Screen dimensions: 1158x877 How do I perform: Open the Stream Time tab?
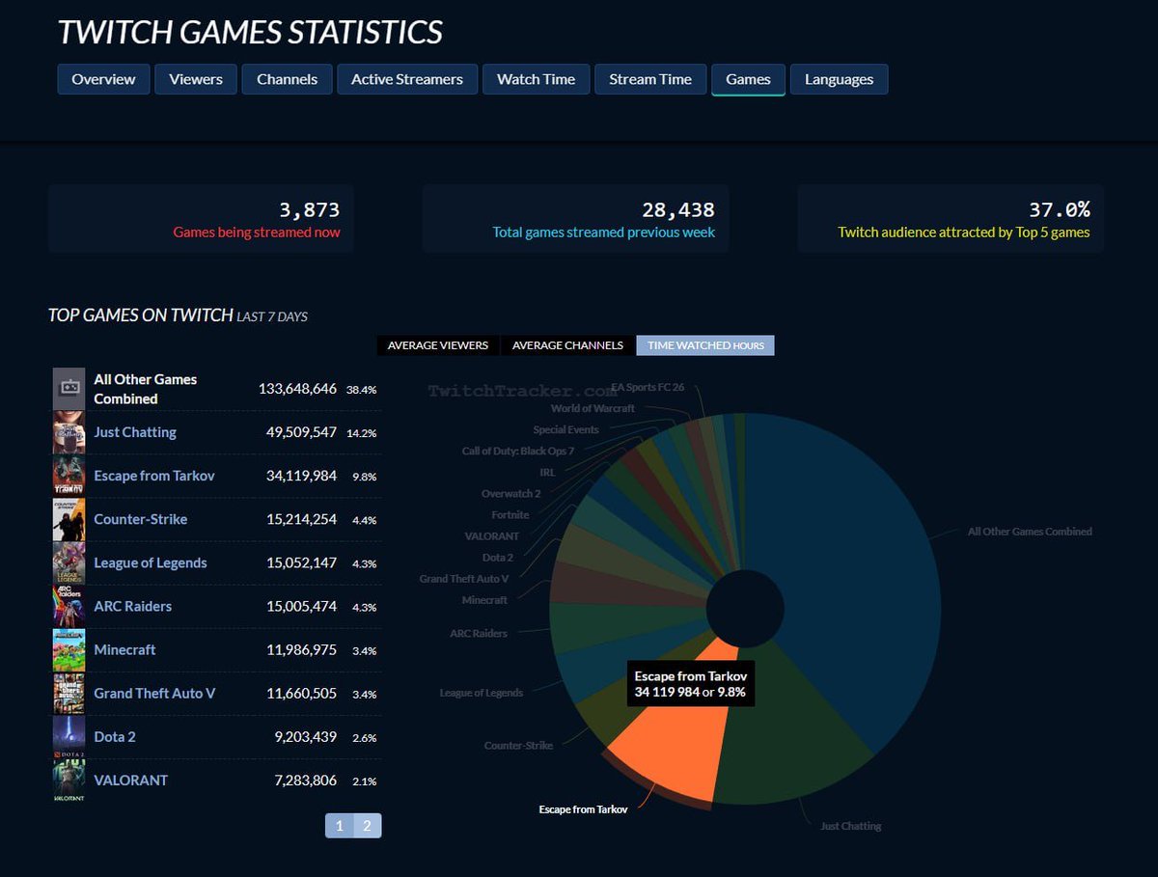650,79
